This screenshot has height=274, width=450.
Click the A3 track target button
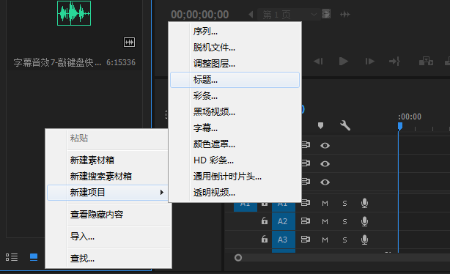coord(283,240)
